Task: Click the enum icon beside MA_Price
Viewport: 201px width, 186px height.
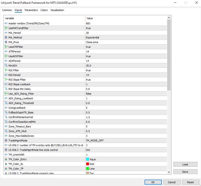Action: click(6, 42)
